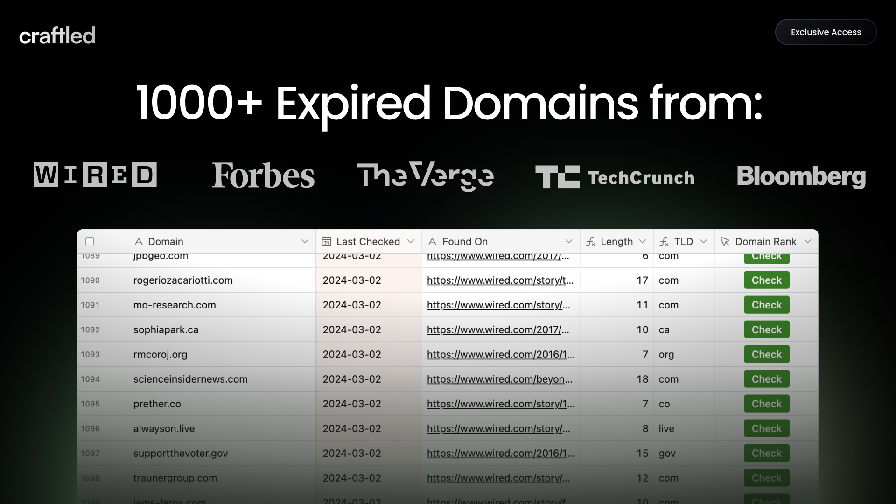Click Check button for prether.co
896x504 pixels.
(766, 404)
